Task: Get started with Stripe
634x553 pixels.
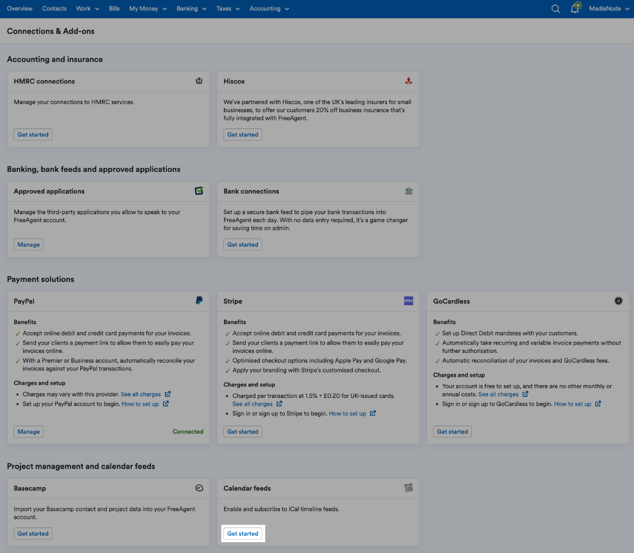Action: [242, 432]
